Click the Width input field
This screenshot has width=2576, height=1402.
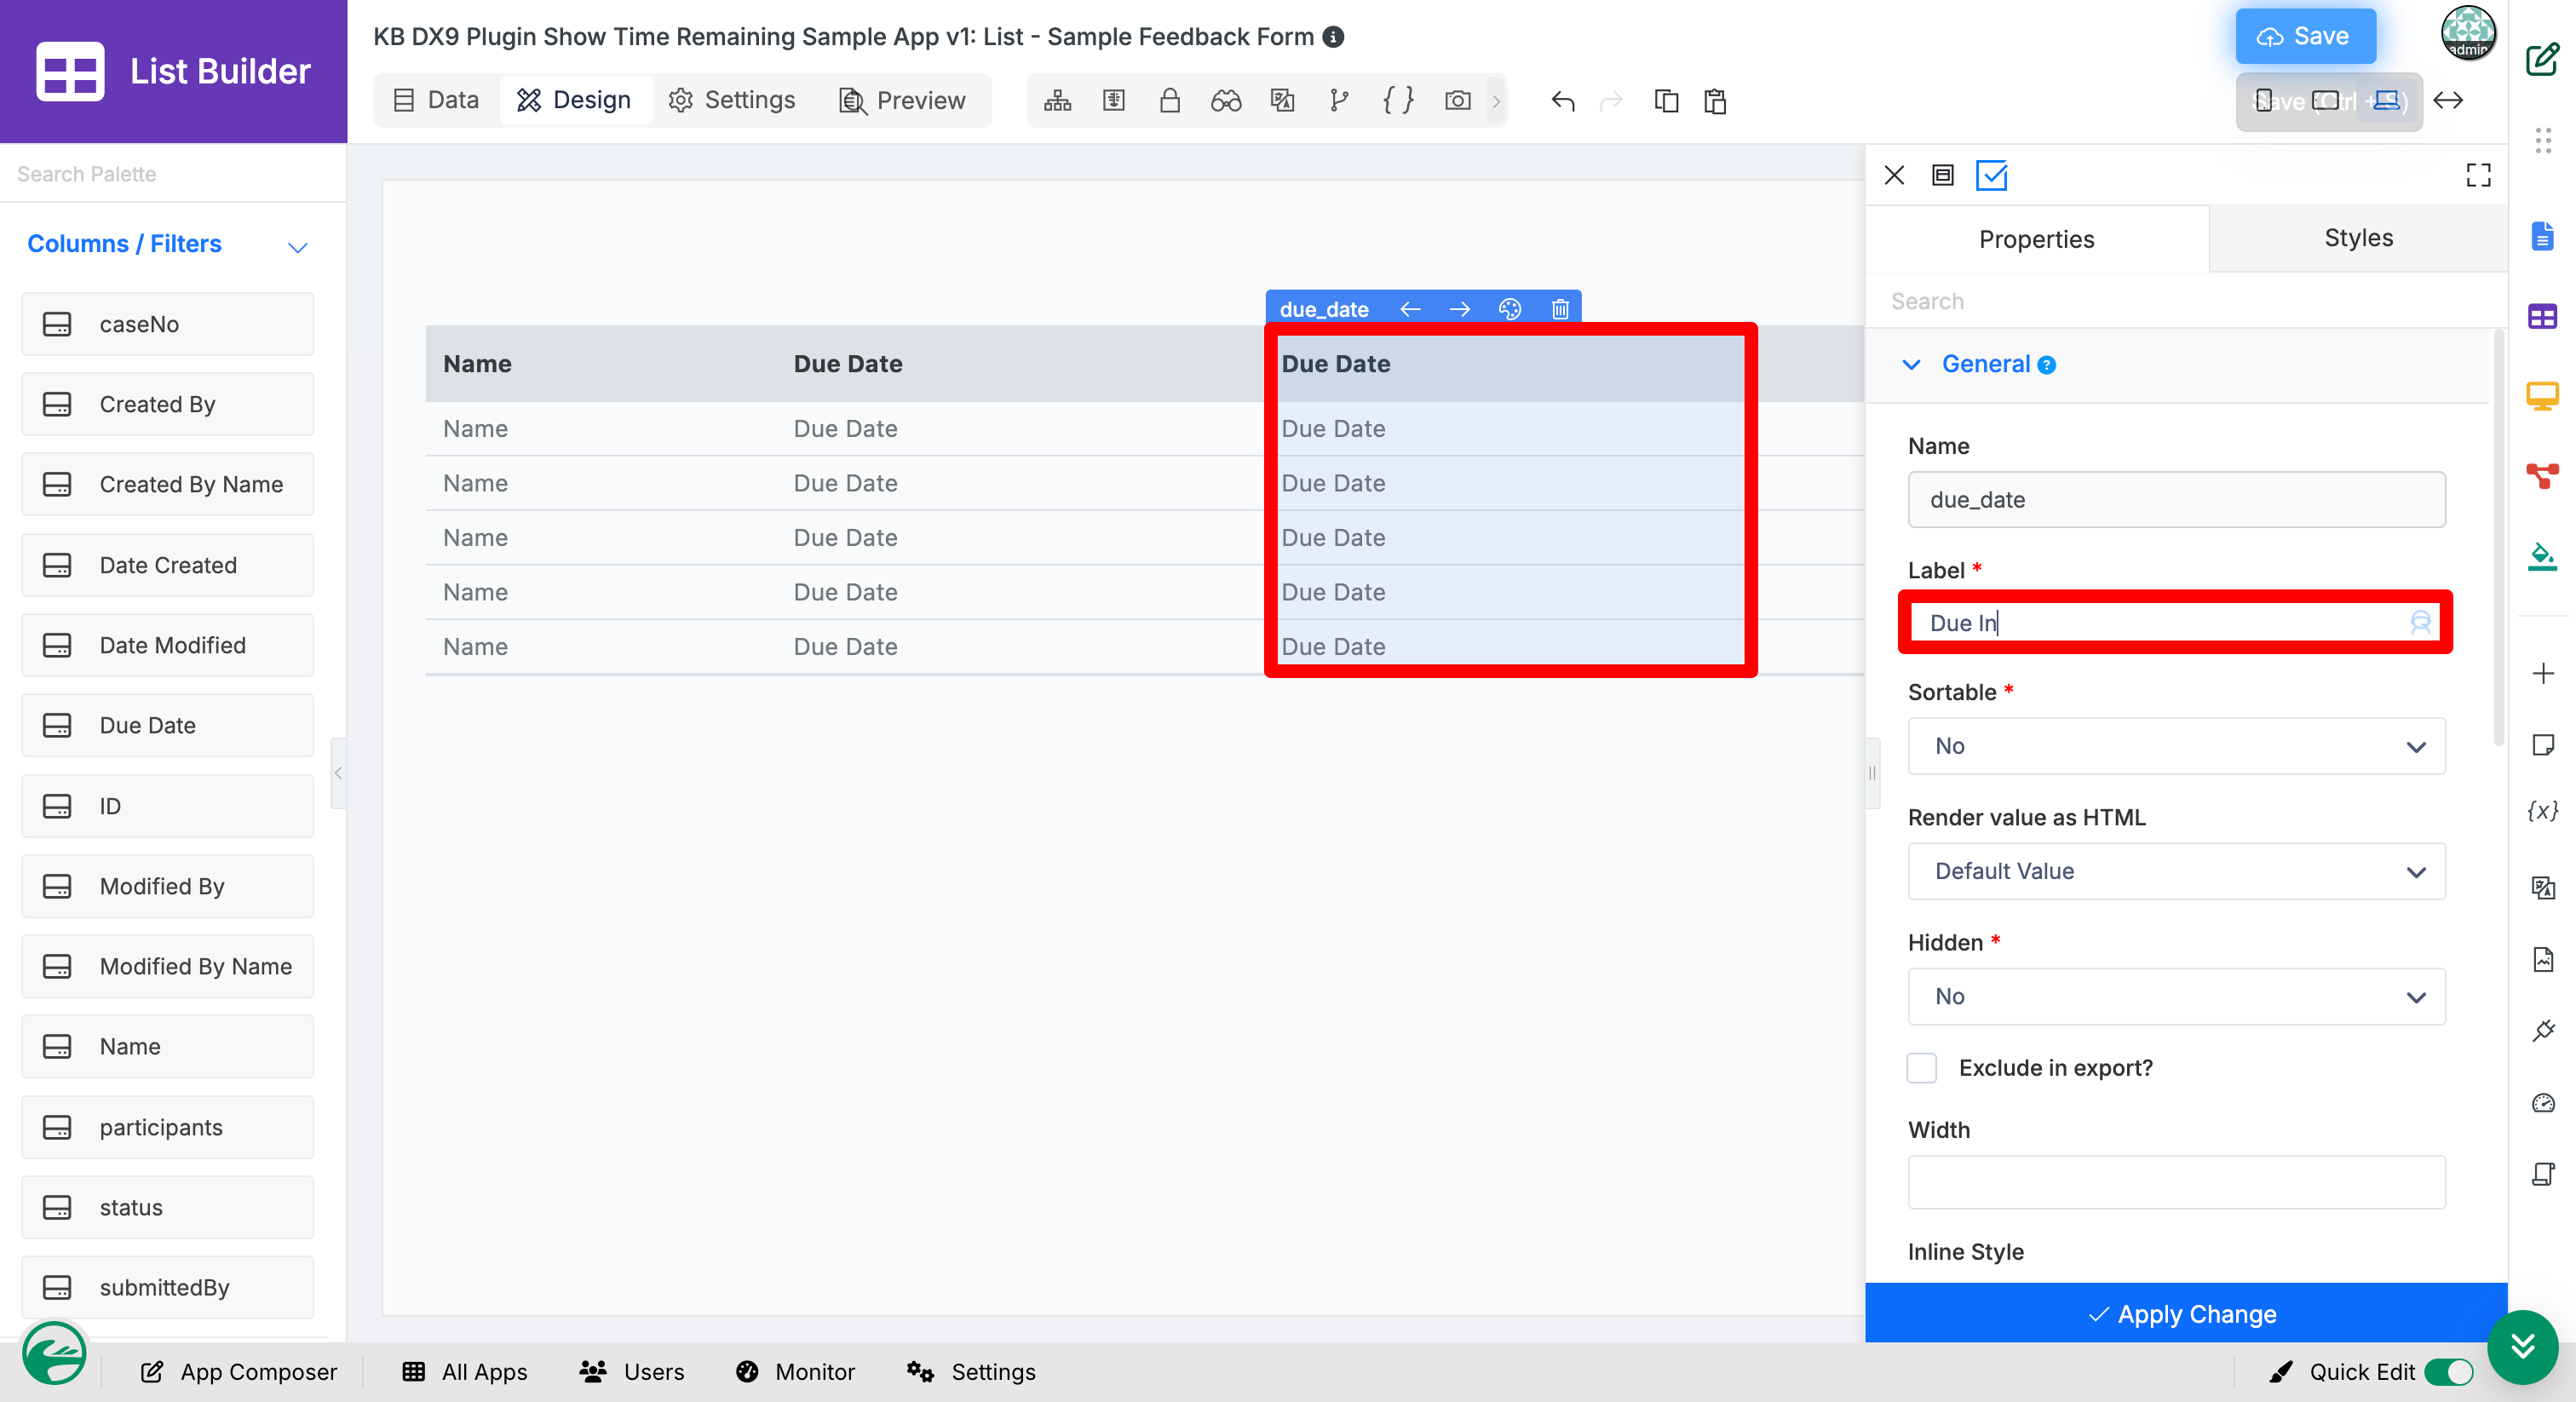2176,1182
